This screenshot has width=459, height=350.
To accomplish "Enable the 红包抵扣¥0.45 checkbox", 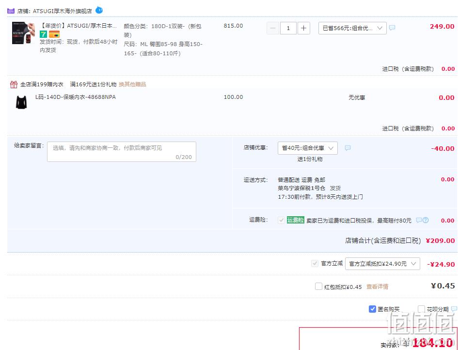I will (318, 286).
